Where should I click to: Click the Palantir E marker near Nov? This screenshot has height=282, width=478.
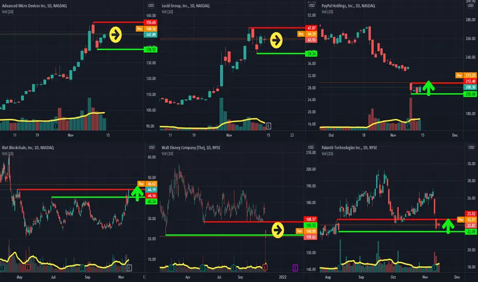(x=435, y=268)
